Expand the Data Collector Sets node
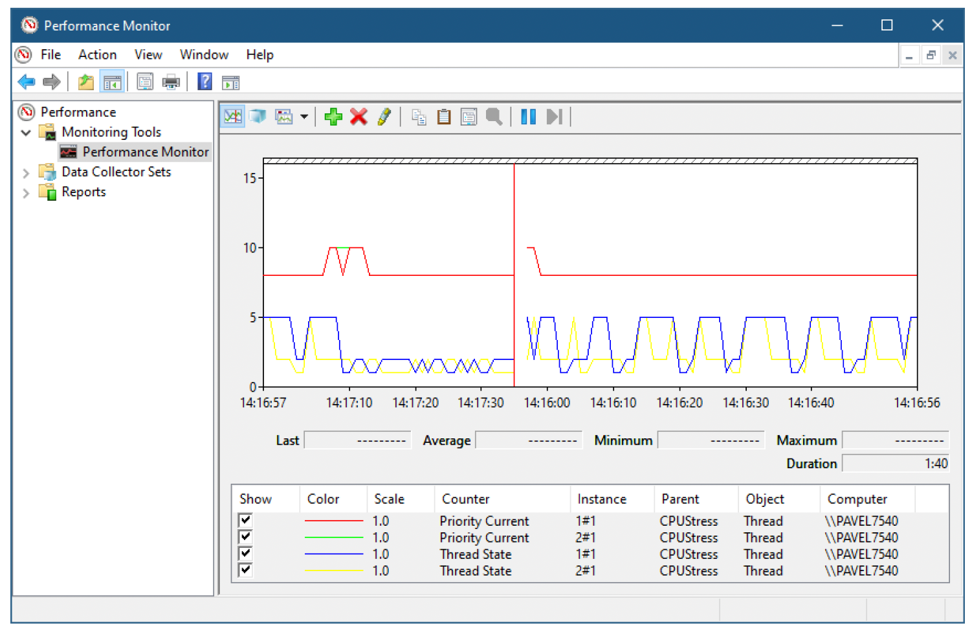Screen dimensions: 972x632 pos(26,173)
